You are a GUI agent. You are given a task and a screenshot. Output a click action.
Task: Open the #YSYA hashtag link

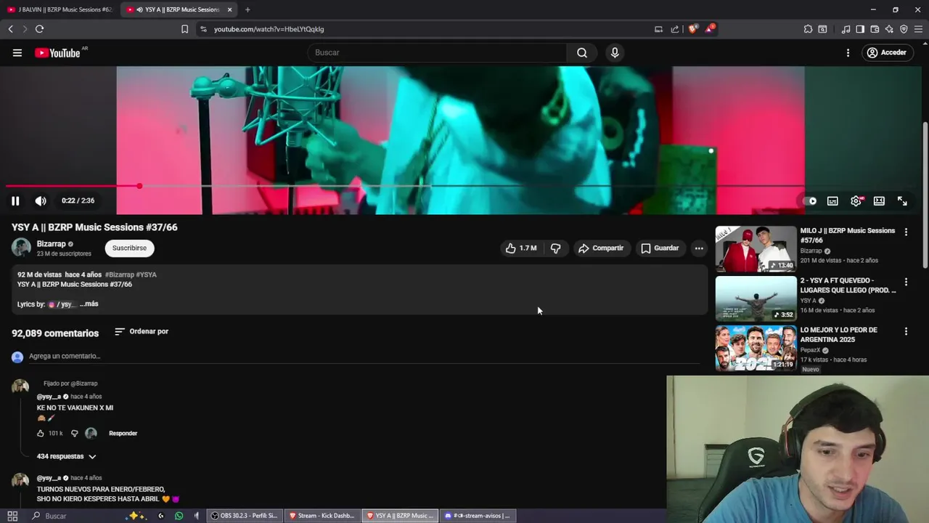click(146, 275)
